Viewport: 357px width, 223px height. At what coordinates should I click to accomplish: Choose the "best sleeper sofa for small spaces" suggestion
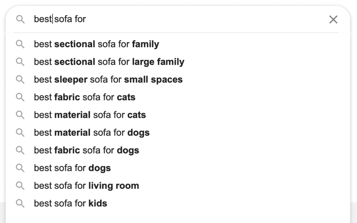point(108,79)
